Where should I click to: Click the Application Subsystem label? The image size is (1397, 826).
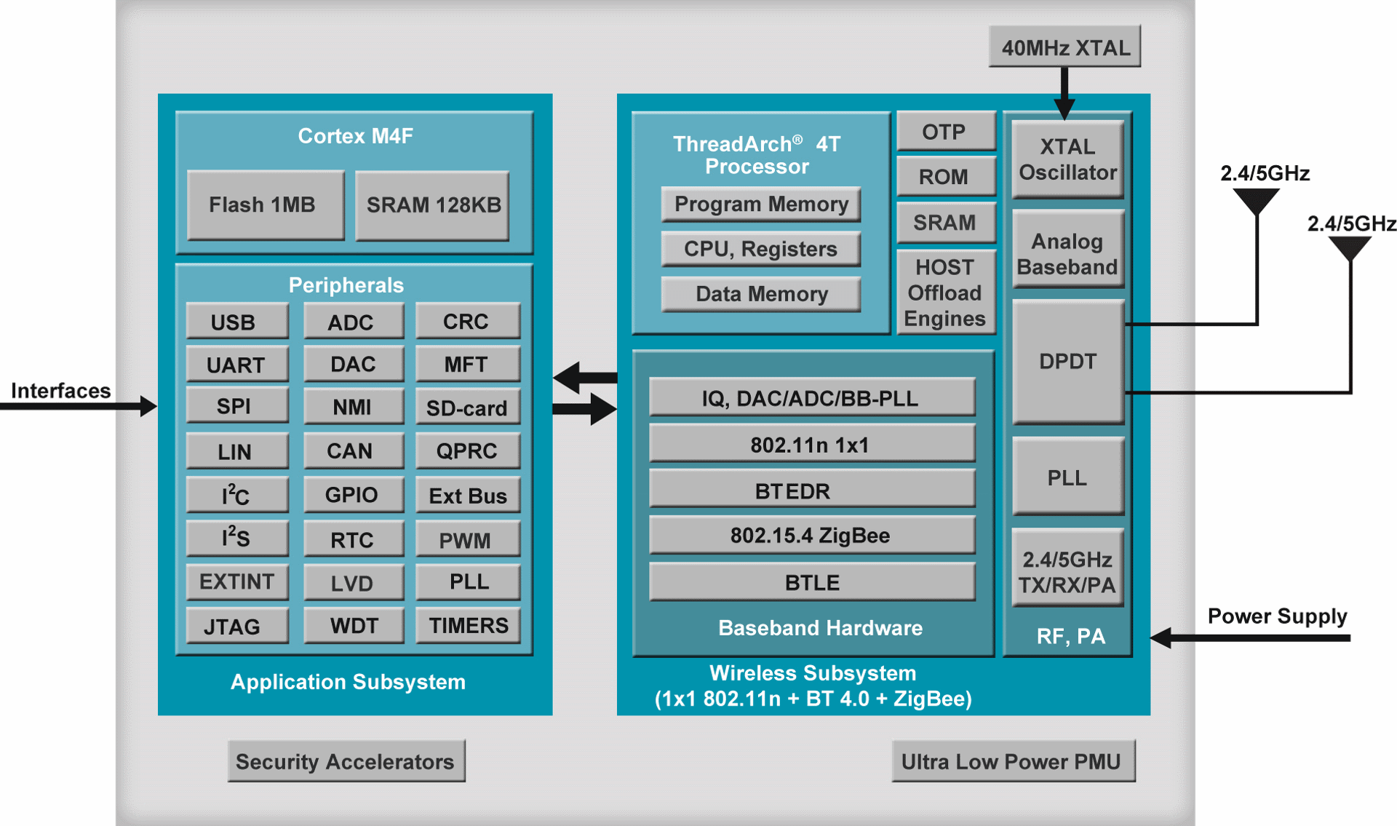(348, 682)
